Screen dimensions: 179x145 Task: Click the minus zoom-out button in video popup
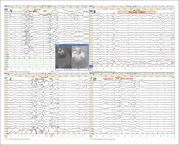pyautogui.click(x=68, y=69)
